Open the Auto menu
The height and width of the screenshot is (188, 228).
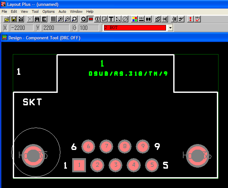click(x=62, y=11)
